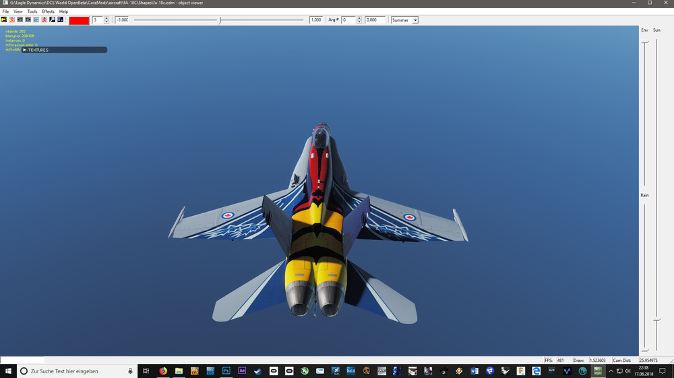Viewport: 674px width, 378px height.
Task: Open the View menu
Action: [18, 11]
